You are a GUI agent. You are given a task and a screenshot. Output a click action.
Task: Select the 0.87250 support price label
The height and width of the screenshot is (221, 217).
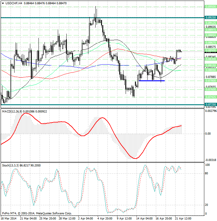(x=210, y=104)
